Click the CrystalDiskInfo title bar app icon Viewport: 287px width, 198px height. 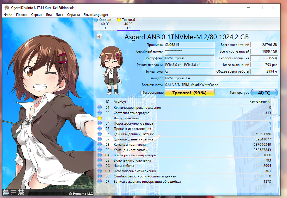pos(7,8)
